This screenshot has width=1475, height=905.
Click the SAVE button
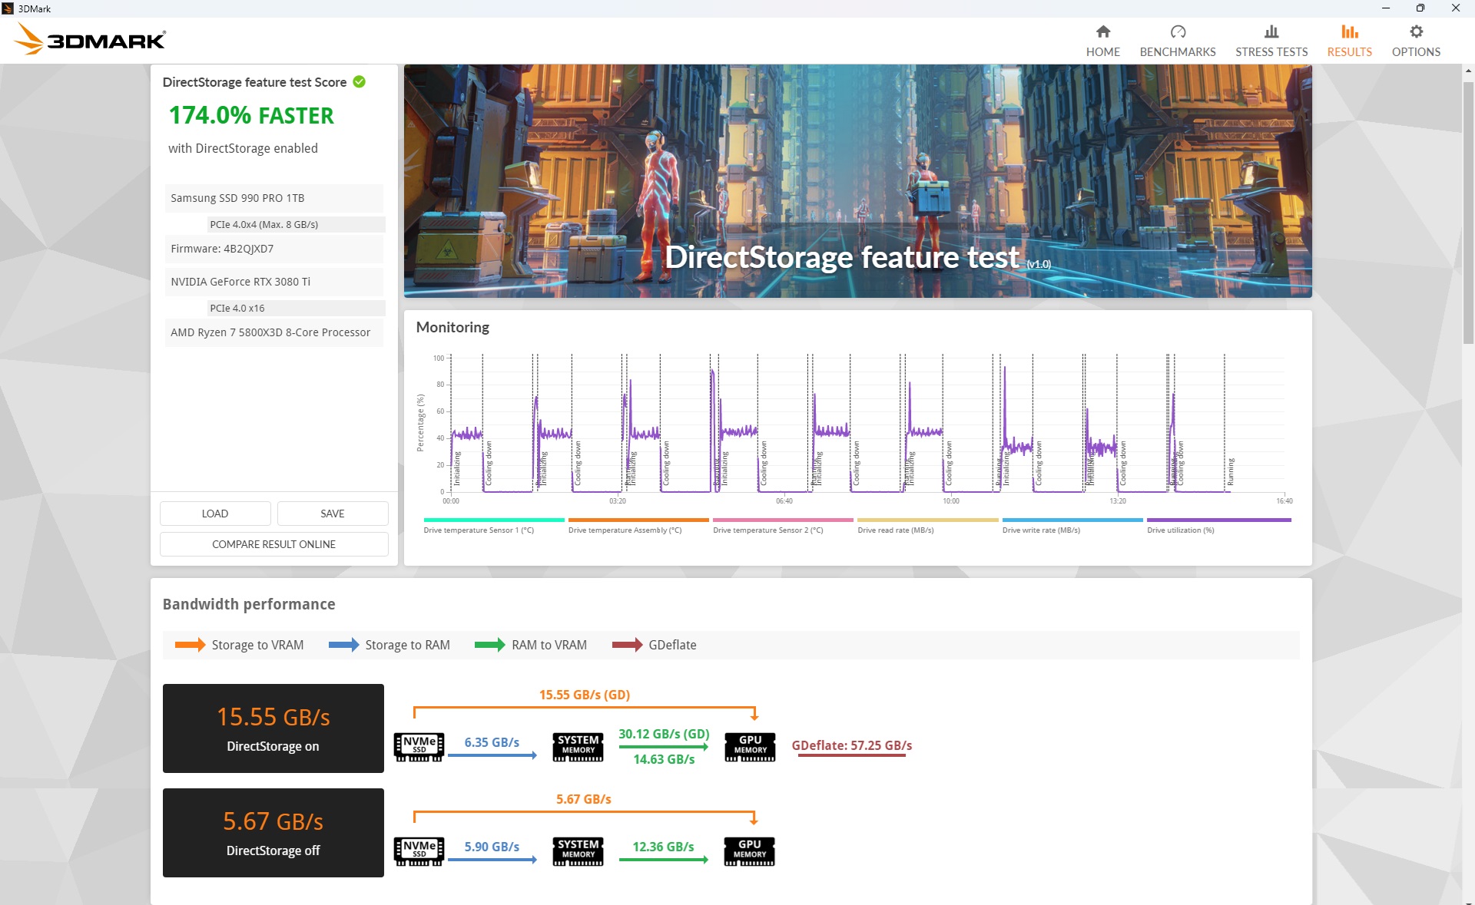333,514
